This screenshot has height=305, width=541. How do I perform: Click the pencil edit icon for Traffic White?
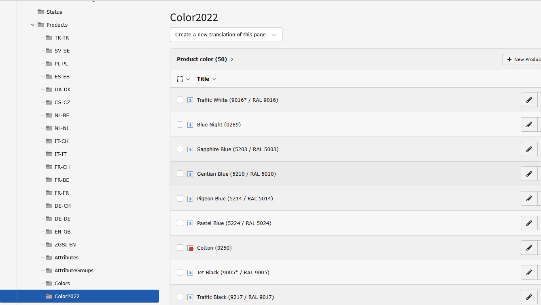(x=529, y=100)
